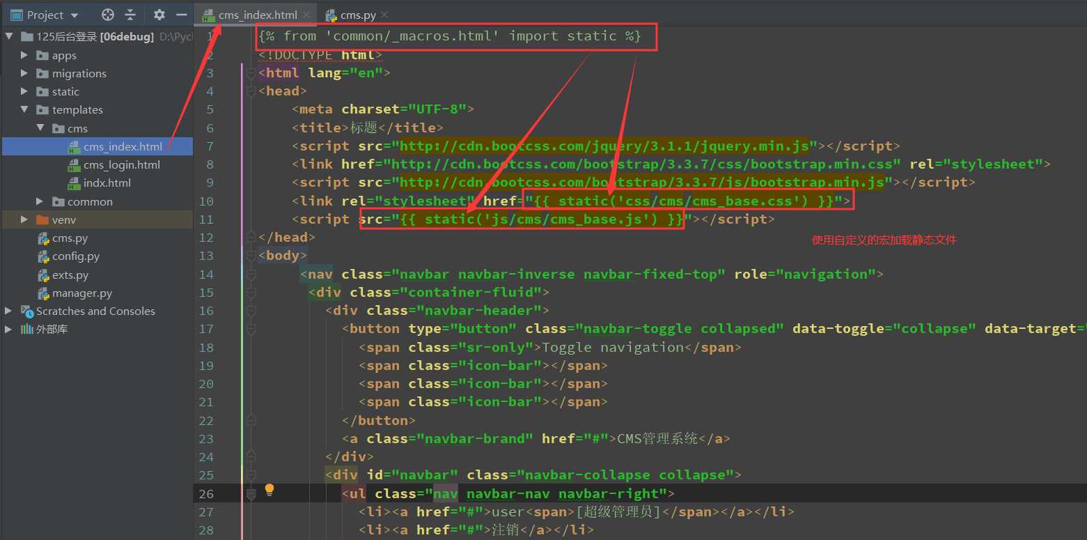Open config.py from project tree

[x=76, y=256]
